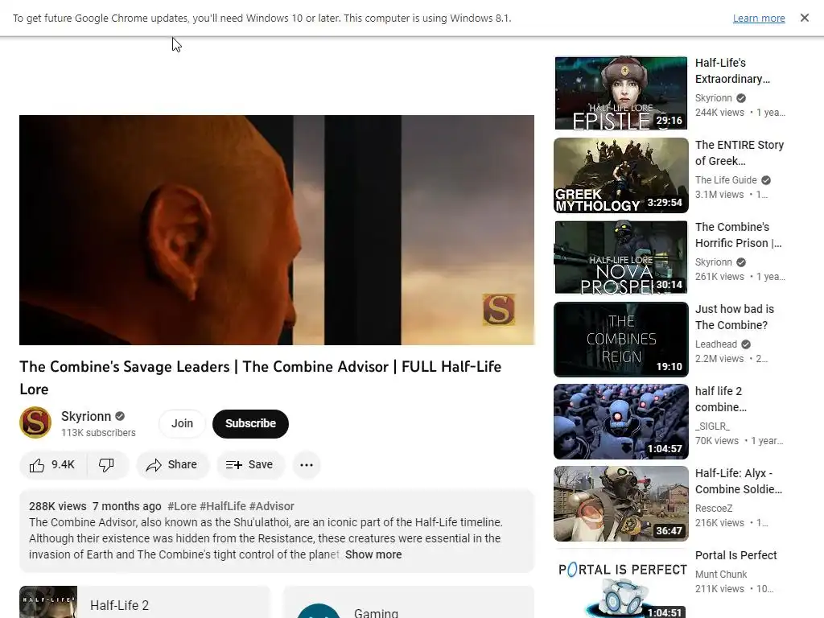Viewport: 824px width, 618px height.
Task: Open the RescoeZ channel name
Action: pos(714,509)
